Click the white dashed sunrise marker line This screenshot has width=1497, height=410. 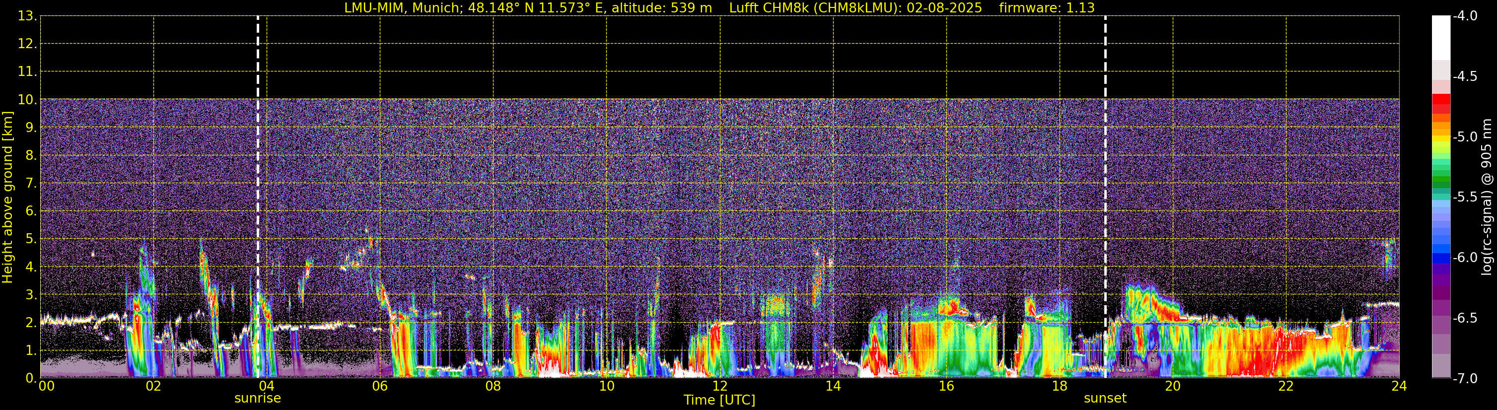click(257, 197)
